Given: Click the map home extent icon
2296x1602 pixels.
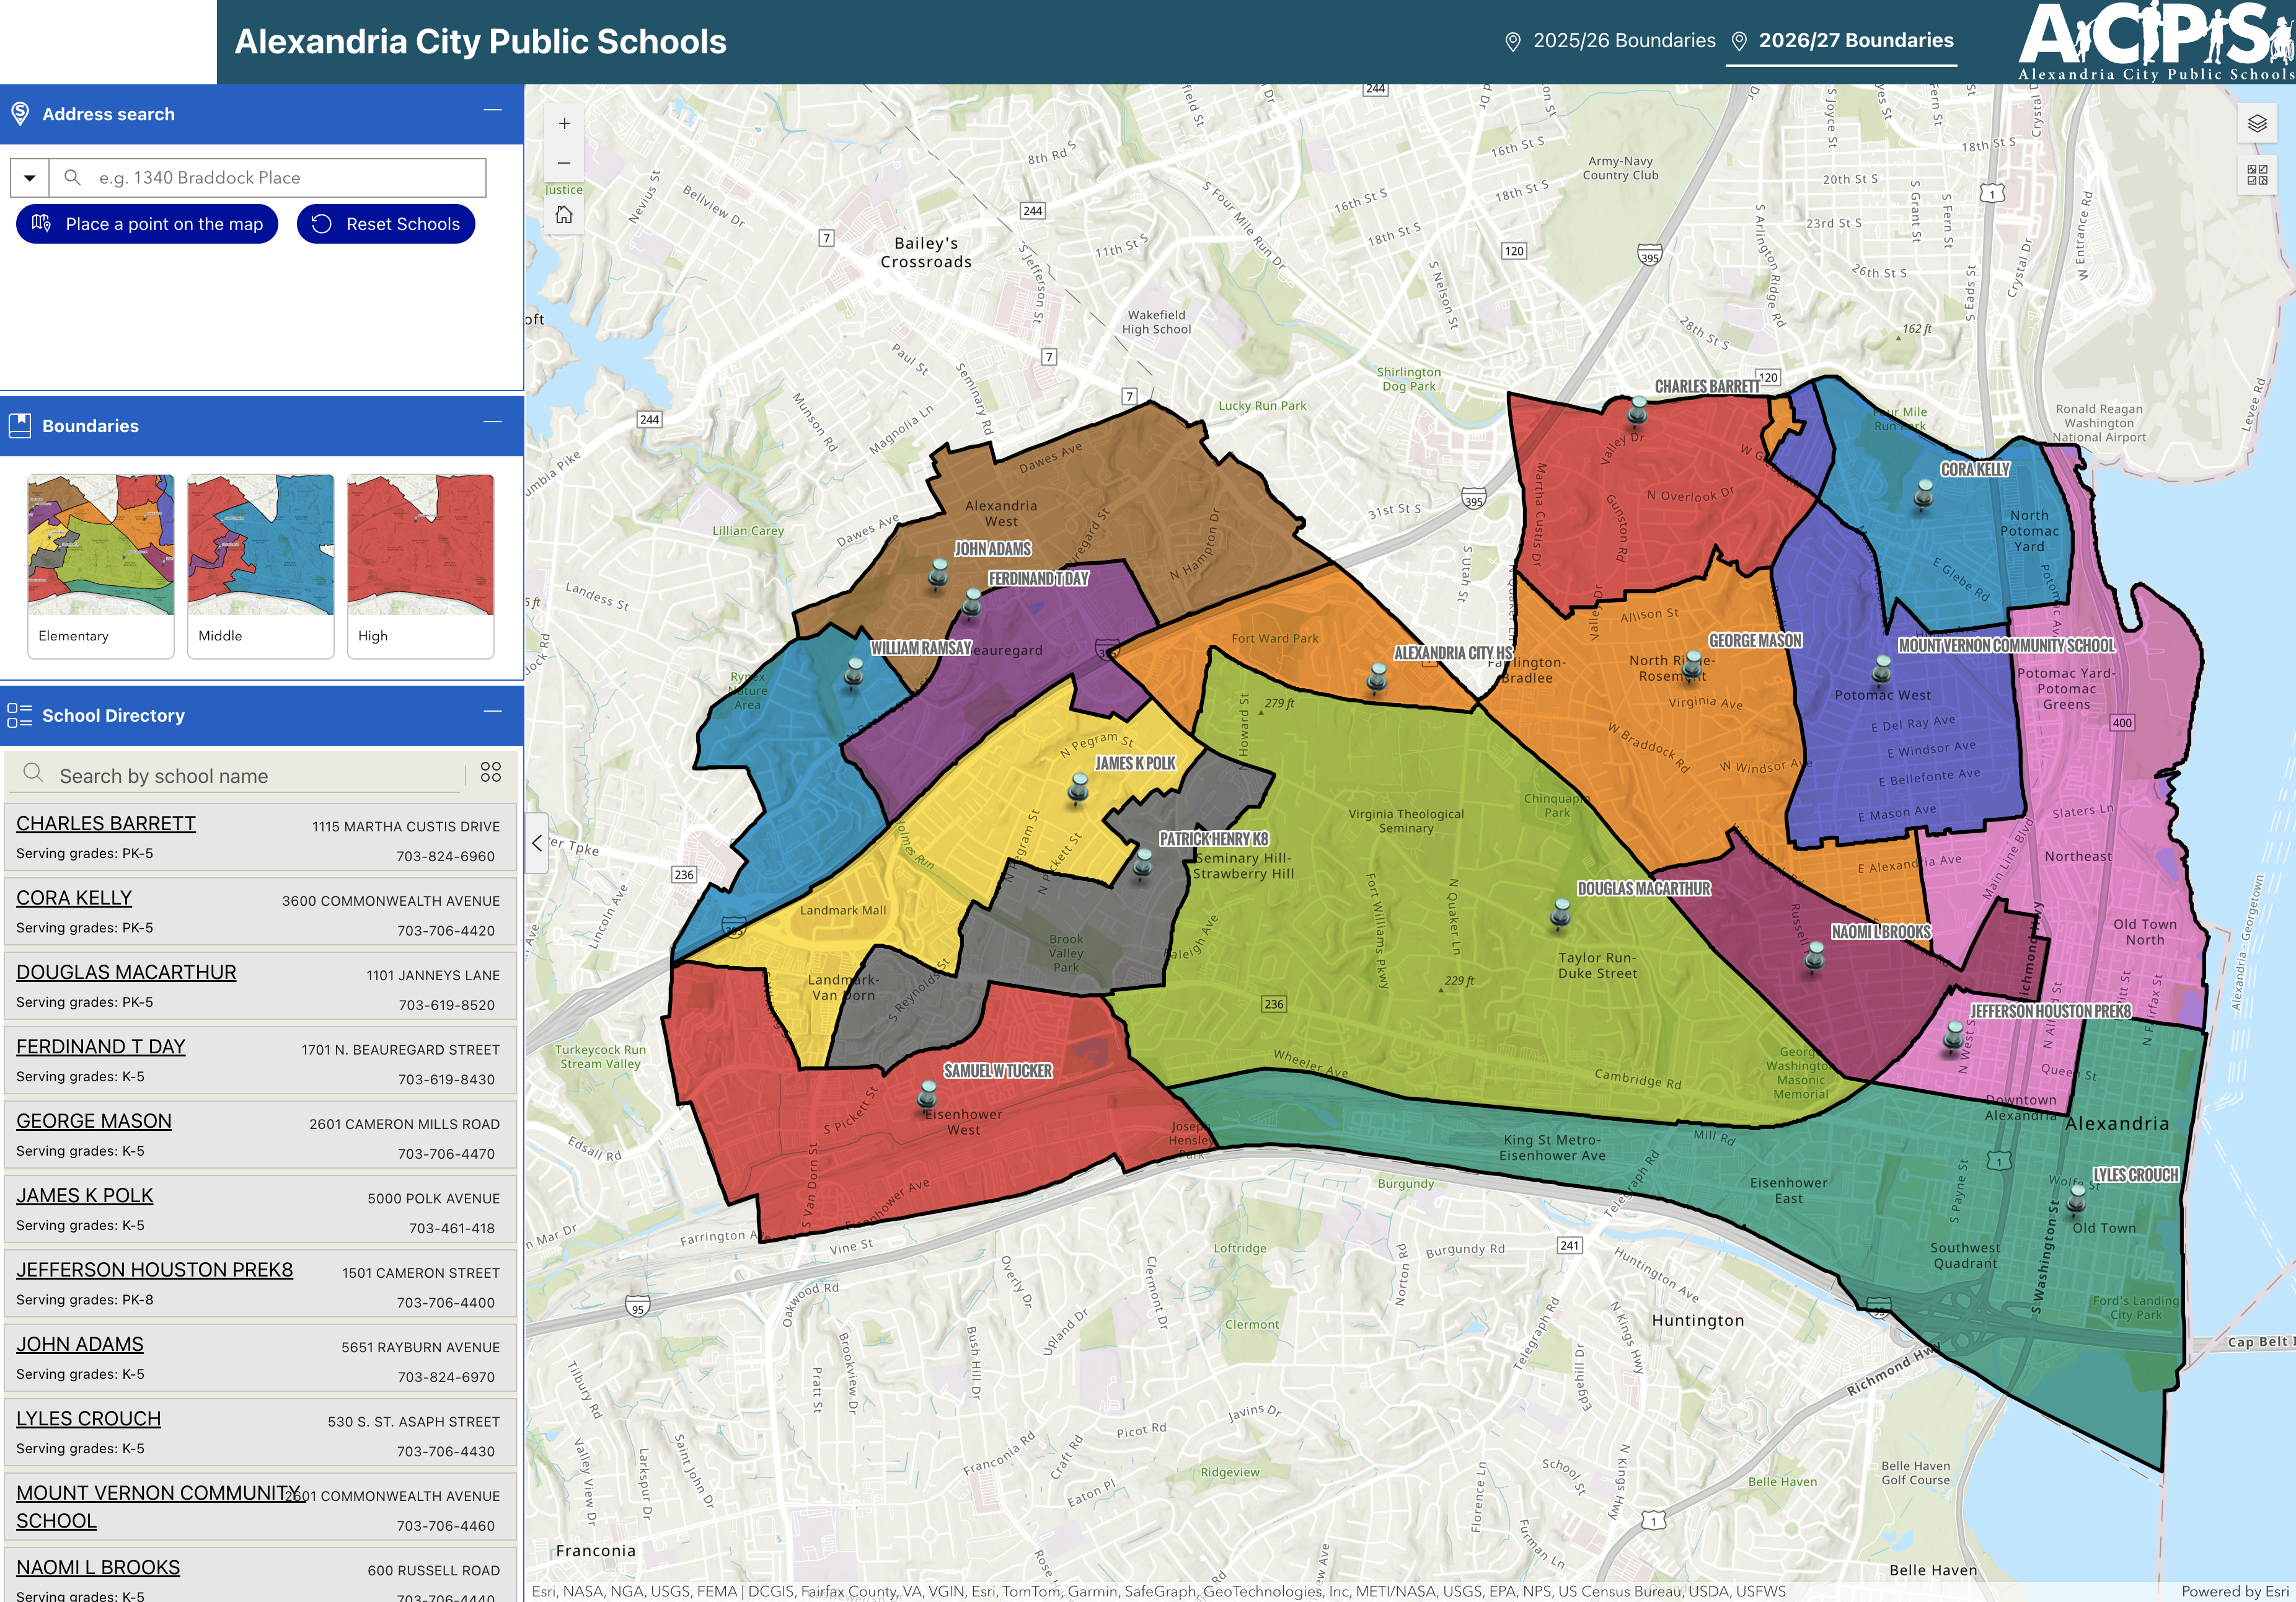Looking at the screenshot, I should click(564, 215).
